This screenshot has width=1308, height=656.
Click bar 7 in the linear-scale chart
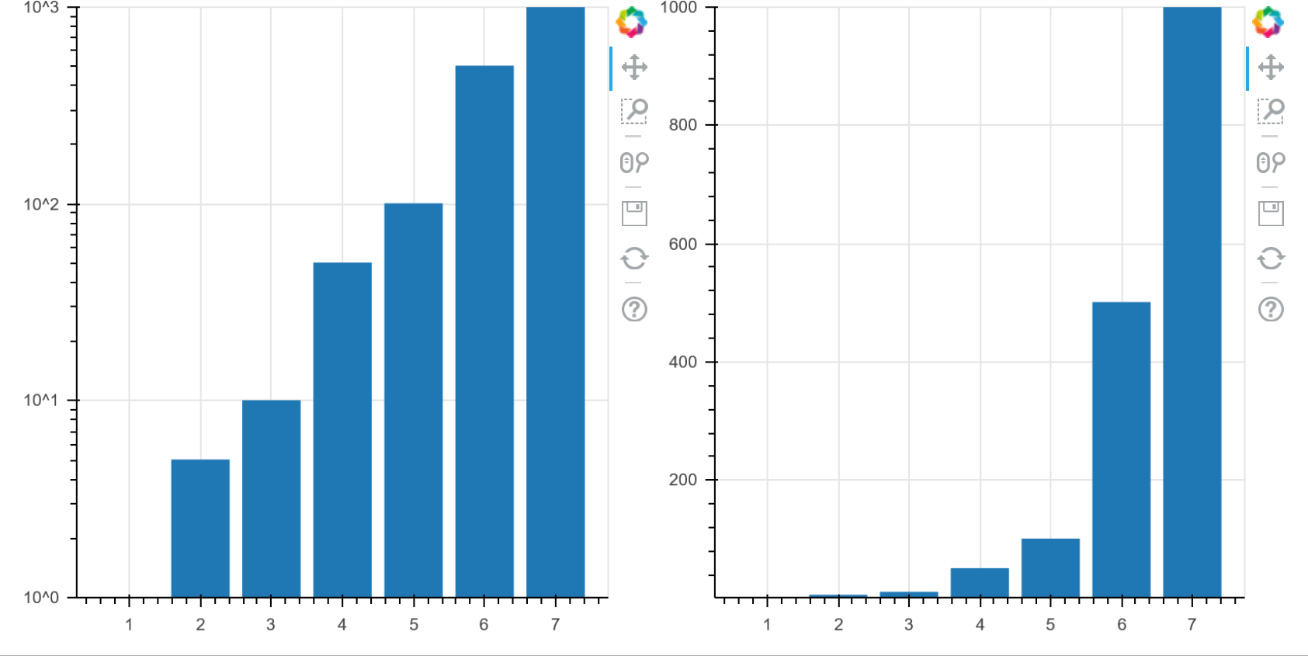(1192, 302)
